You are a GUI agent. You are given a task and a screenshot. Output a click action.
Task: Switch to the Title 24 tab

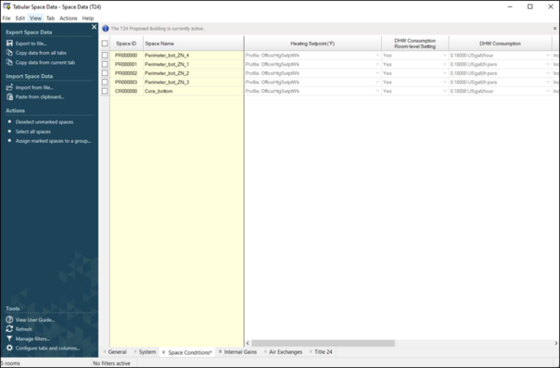pos(324,352)
